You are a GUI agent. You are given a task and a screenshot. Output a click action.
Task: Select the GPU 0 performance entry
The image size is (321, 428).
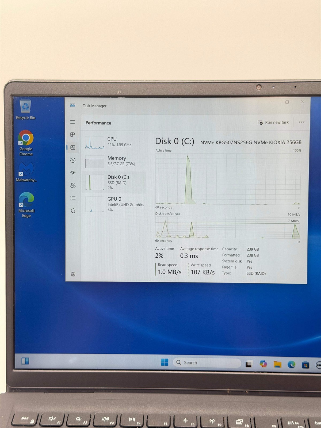114,204
